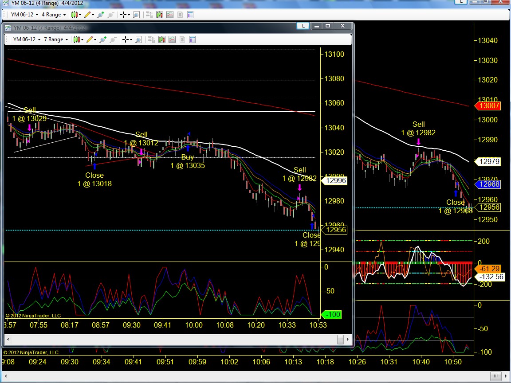
Task: Click the white -132.56 indicator value
Action: coord(491,277)
